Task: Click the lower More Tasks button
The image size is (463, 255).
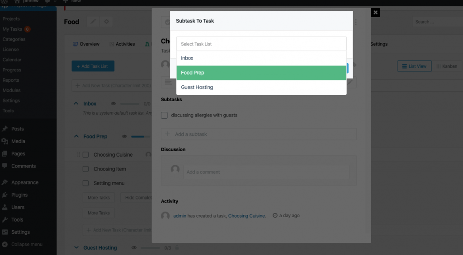Action: 99,213
